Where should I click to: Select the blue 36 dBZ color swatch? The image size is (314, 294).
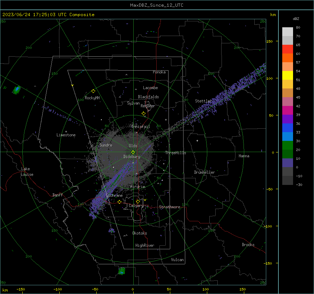point(287,128)
